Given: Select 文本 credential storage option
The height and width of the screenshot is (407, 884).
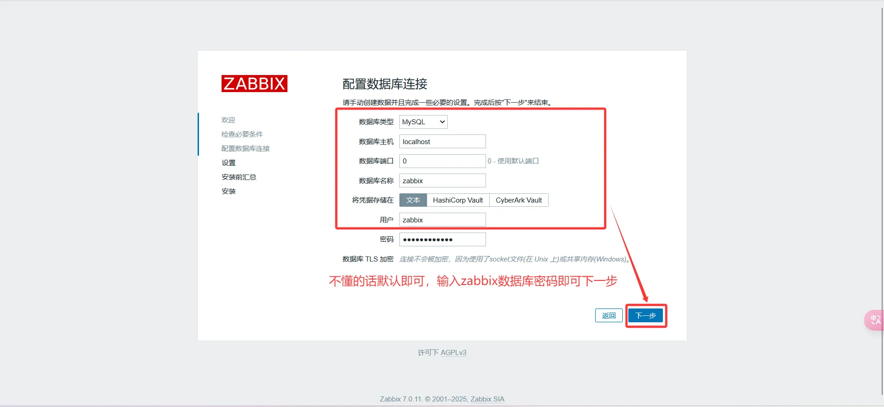Looking at the screenshot, I should click(413, 200).
